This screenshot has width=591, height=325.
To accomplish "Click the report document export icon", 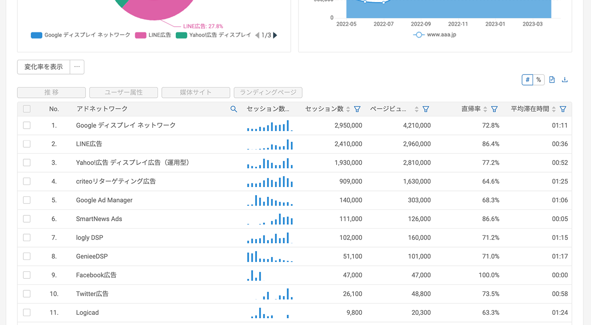I will pos(552,80).
